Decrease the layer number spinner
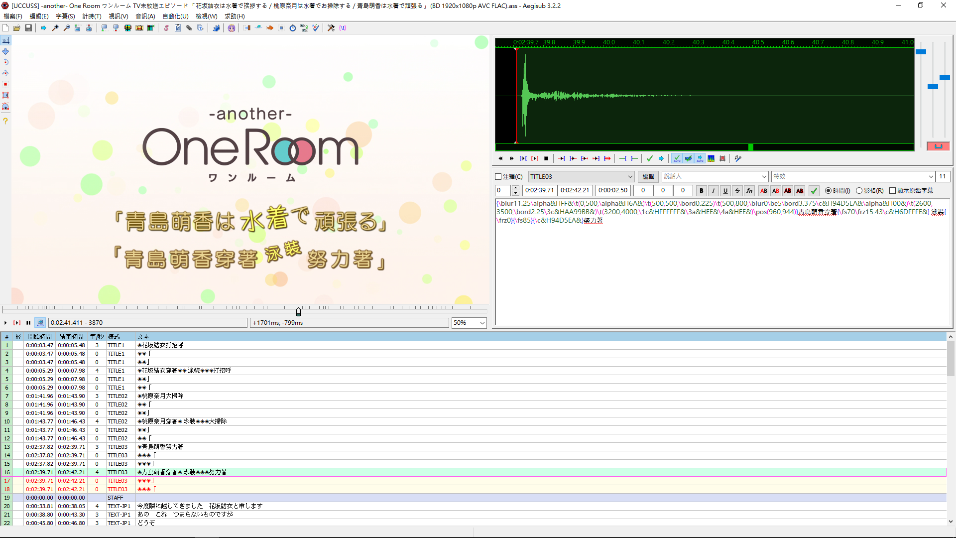This screenshot has height=538, width=956. coord(516,193)
